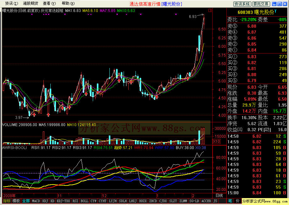The height and width of the screenshot is (205, 289).
Task: Click the 卖⑤ 6.88 order row
Action: click(x=257, y=26)
